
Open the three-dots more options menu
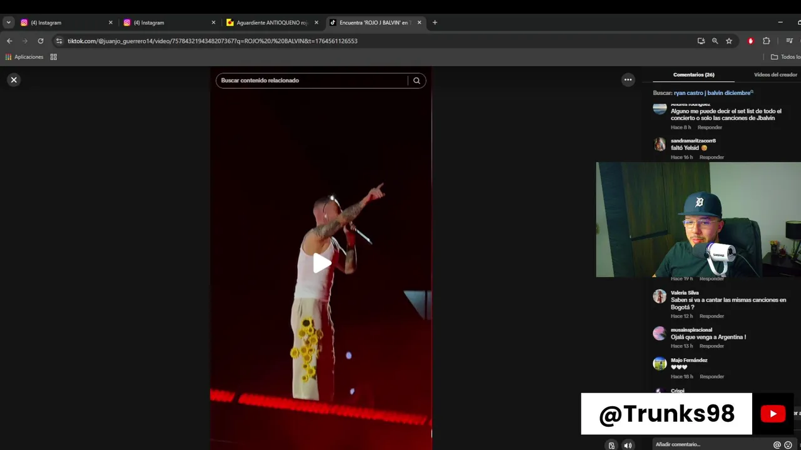628,80
